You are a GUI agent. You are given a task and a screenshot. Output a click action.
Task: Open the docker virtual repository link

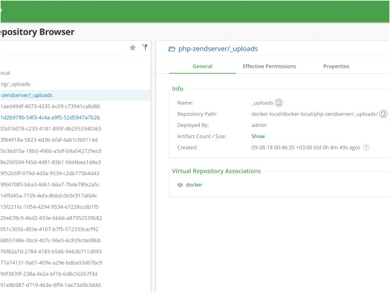(194, 185)
